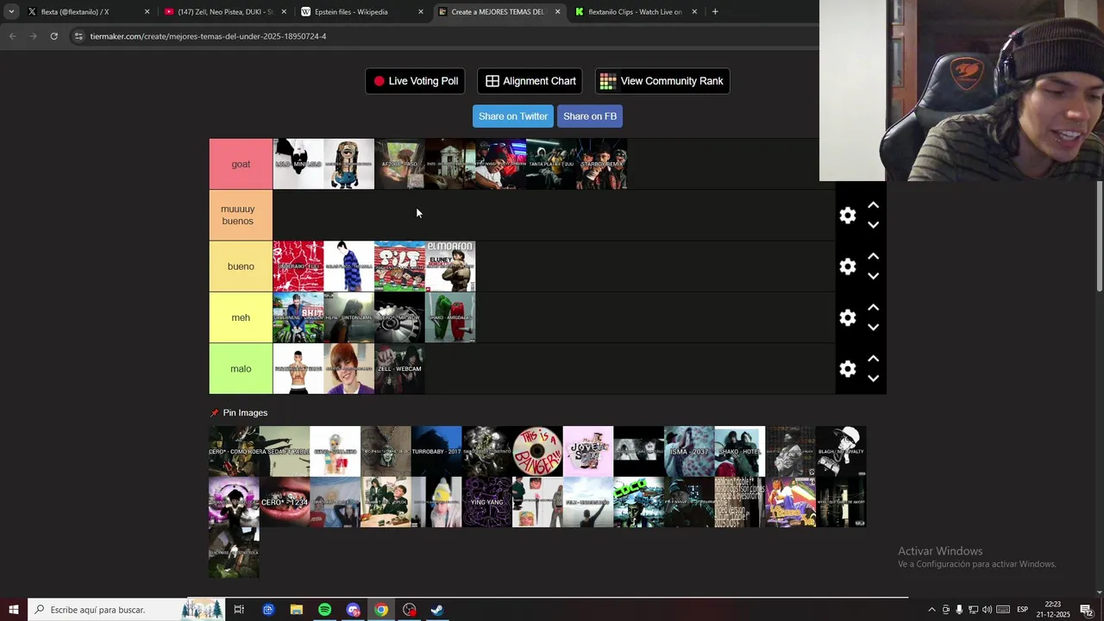
Task: Move malo tier down with arrow
Action: tap(873, 379)
